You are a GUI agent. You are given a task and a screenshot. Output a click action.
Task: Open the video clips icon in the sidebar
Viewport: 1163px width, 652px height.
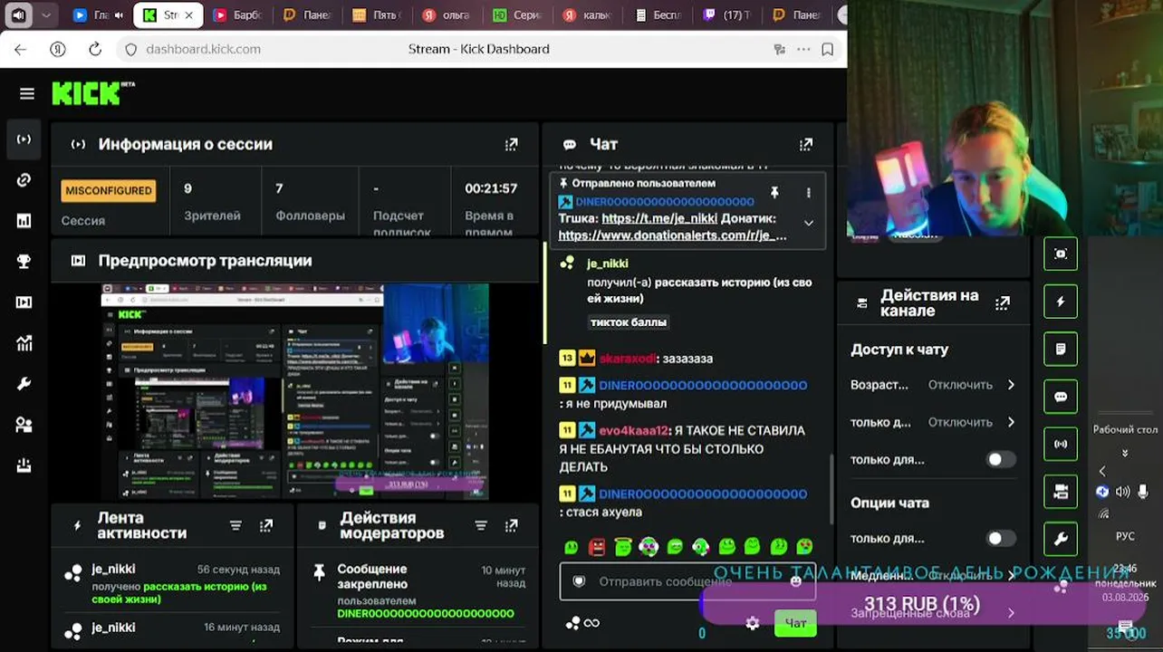pos(24,302)
